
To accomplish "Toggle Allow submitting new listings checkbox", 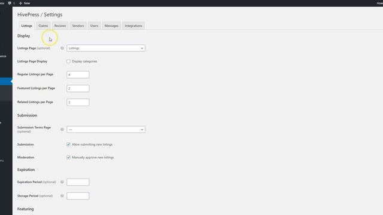I will pos(68,145).
